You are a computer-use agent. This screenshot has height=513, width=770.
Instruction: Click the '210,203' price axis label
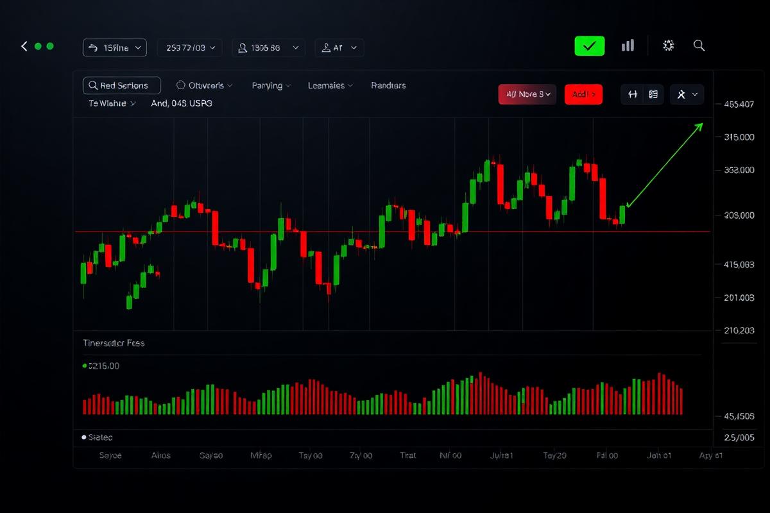pos(739,331)
